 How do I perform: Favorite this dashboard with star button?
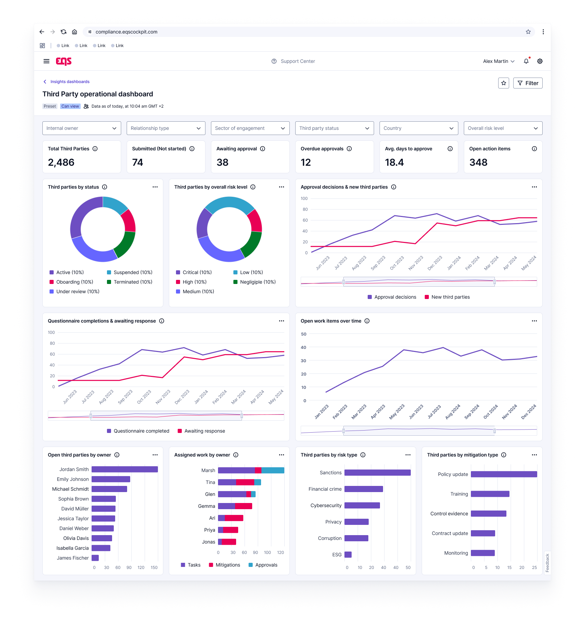point(504,83)
